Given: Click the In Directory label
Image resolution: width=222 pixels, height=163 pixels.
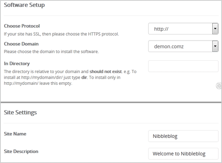Looking at the screenshot, I should (x=17, y=63).
